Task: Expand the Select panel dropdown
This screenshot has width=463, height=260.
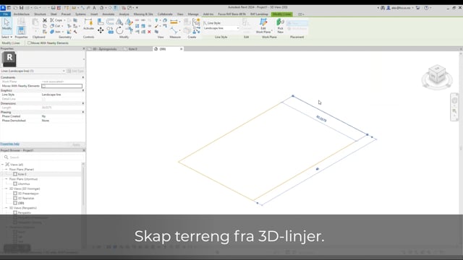Action: tap(7, 37)
